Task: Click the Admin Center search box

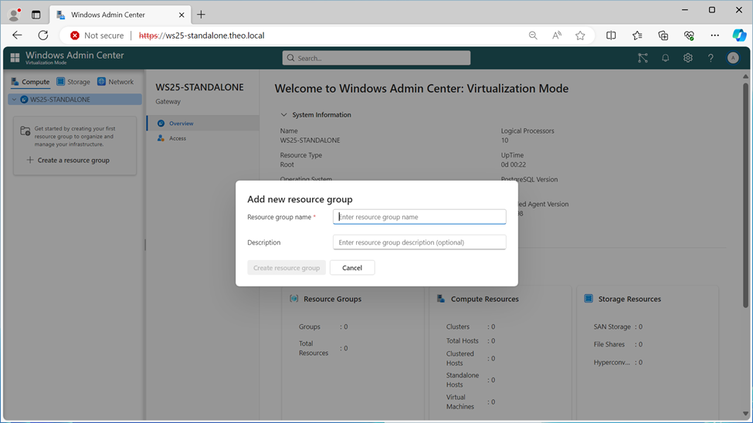Action: [377, 58]
